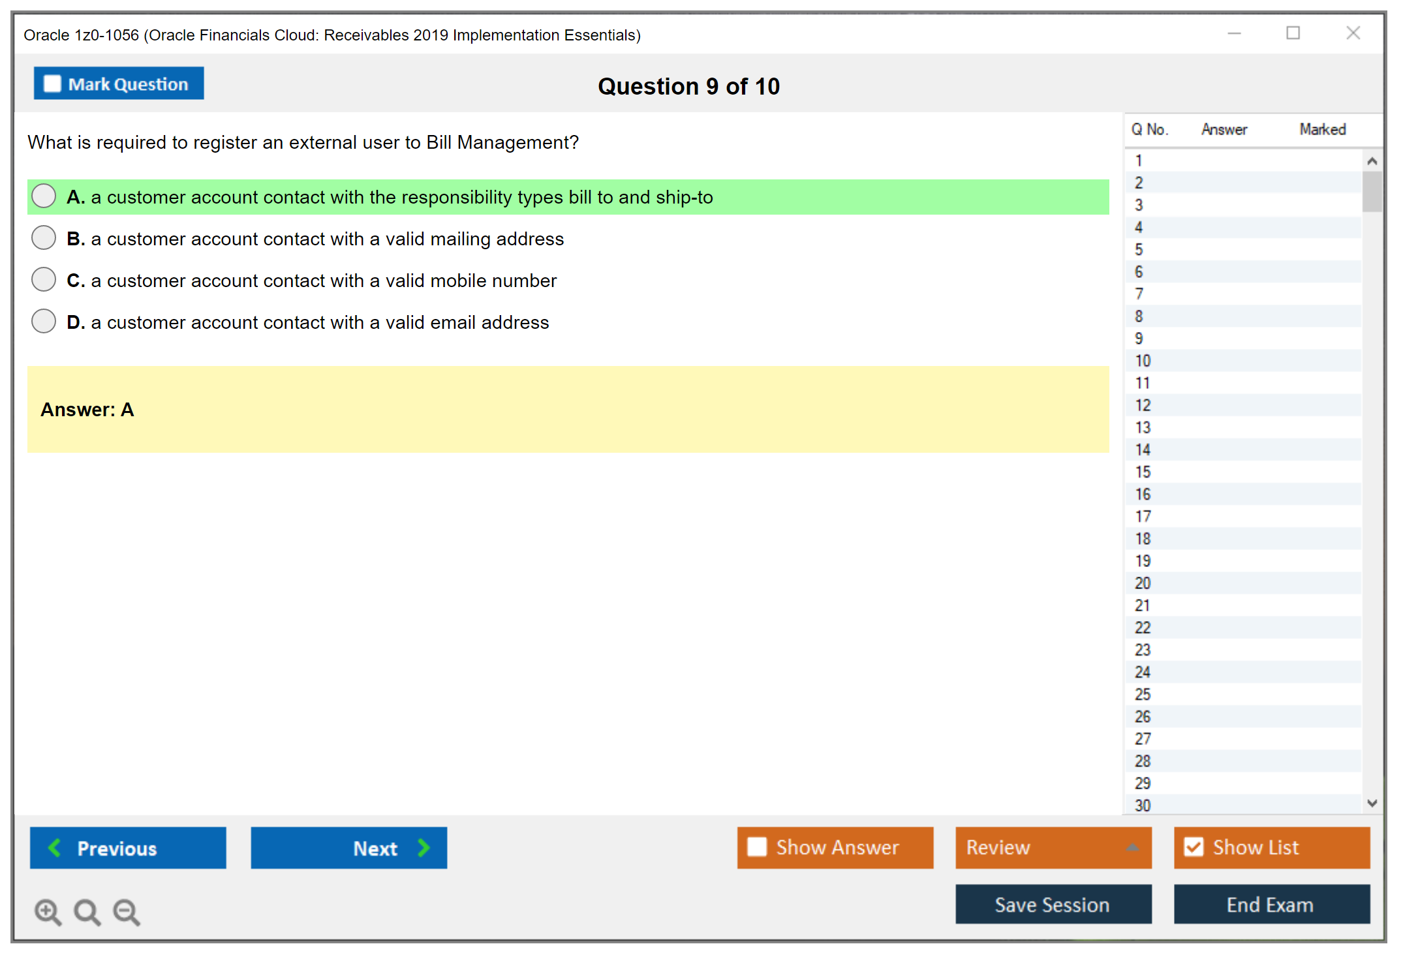Click the checkbox icon inside Show Answer button
This screenshot has height=959, width=1403.
tap(757, 847)
